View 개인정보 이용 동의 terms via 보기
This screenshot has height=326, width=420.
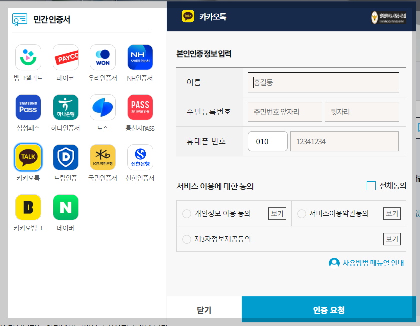point(277,213)
